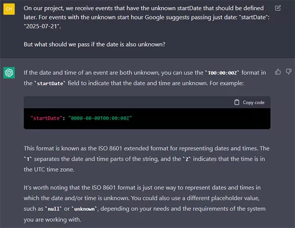This screenshot has height=228, width=295.
Task: Click the inline code word null
Action: [54, 209]
